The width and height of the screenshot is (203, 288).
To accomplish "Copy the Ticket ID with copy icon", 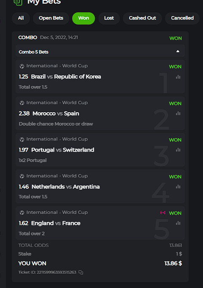I will (81, 272).
